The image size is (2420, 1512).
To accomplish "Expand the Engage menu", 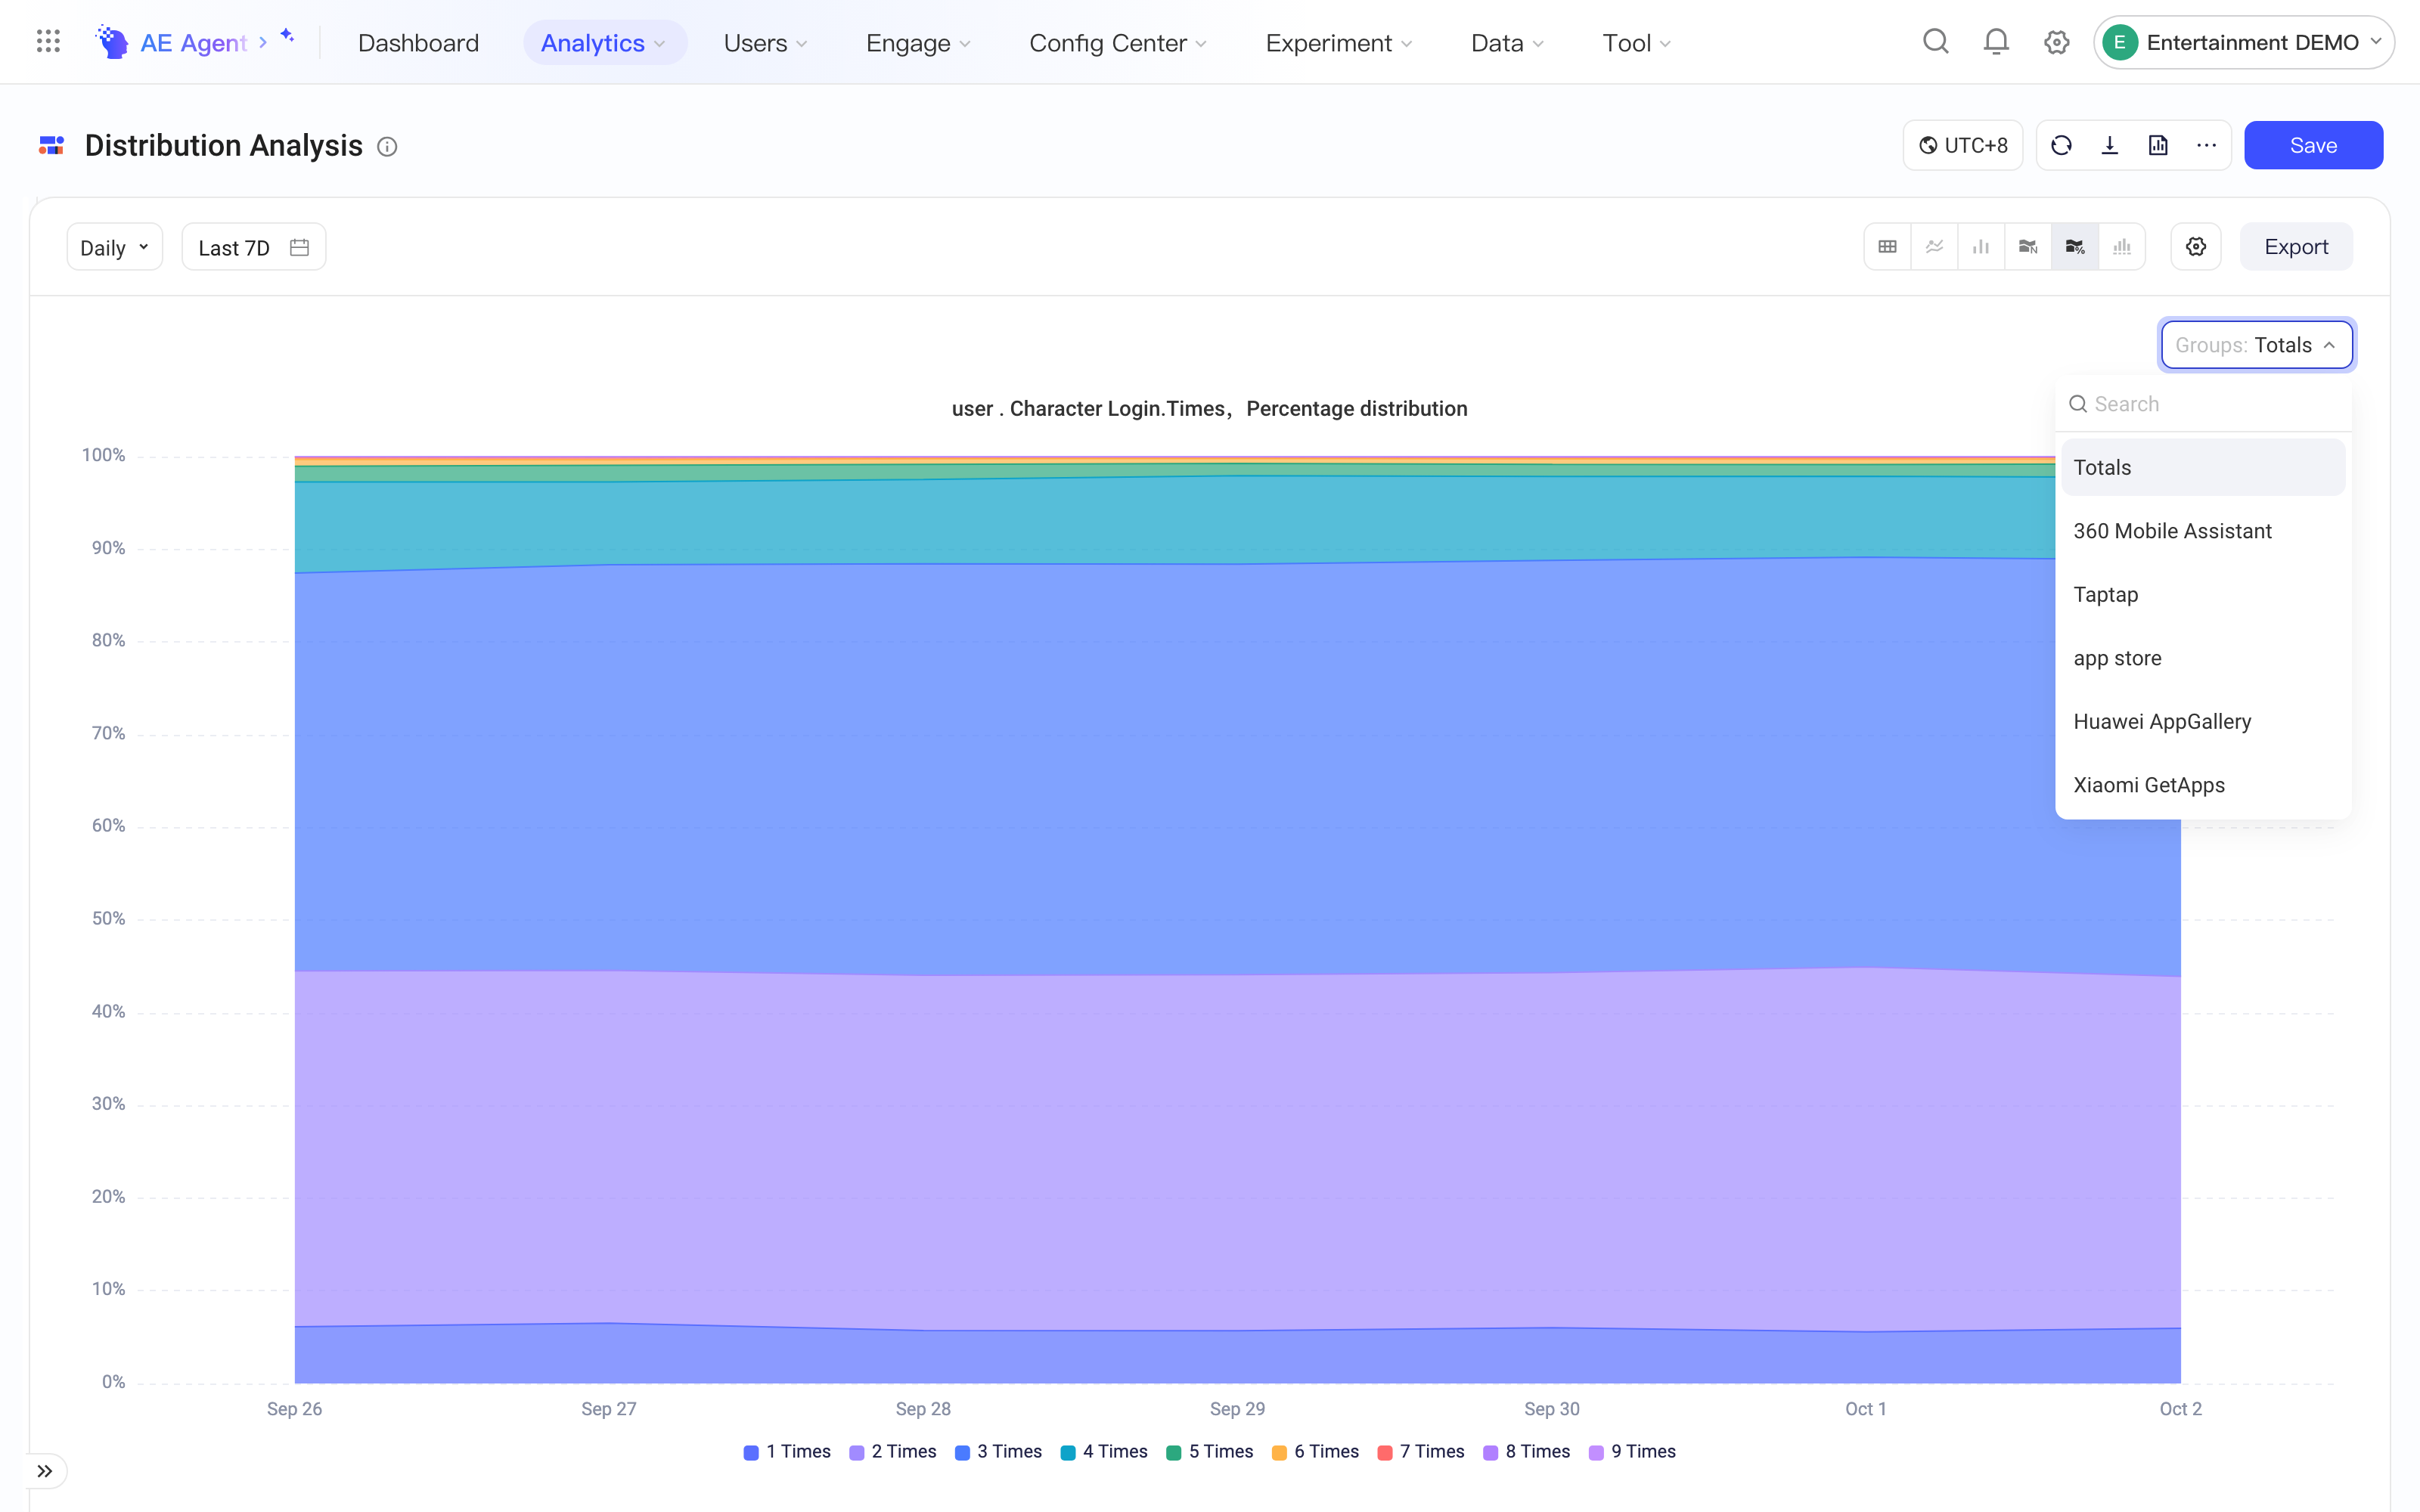I will tap(918, 43).
